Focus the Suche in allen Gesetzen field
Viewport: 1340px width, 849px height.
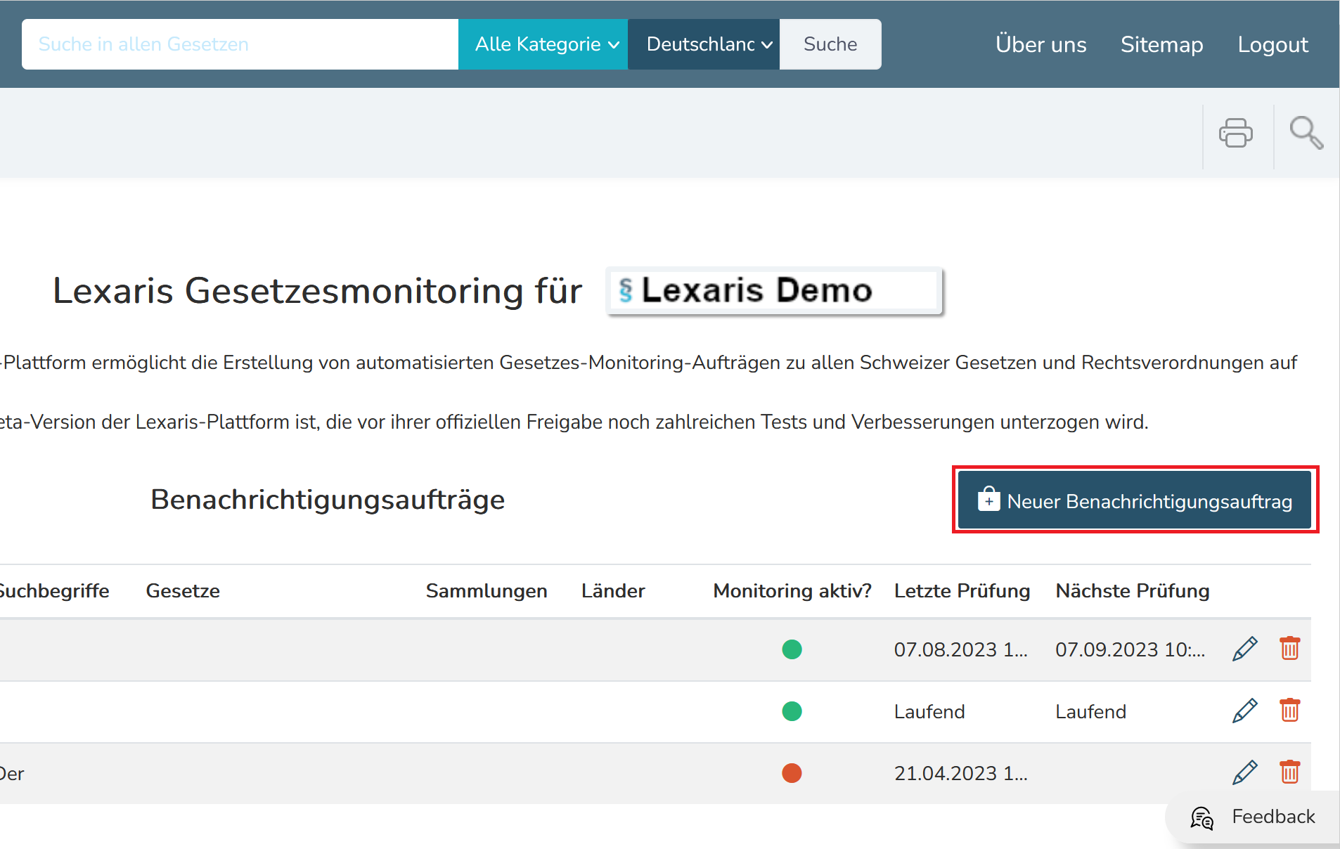pos(239,44)
